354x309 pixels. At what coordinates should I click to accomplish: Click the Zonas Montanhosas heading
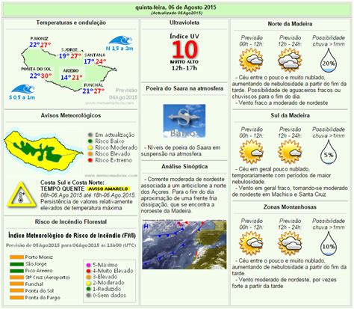[290, 207]
